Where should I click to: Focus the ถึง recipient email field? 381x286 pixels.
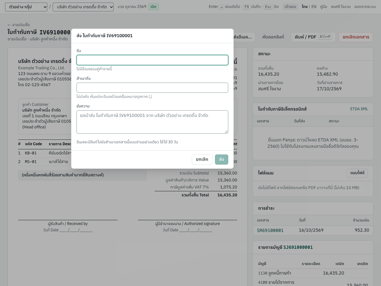pyautogui.click(x=152, y=60)
